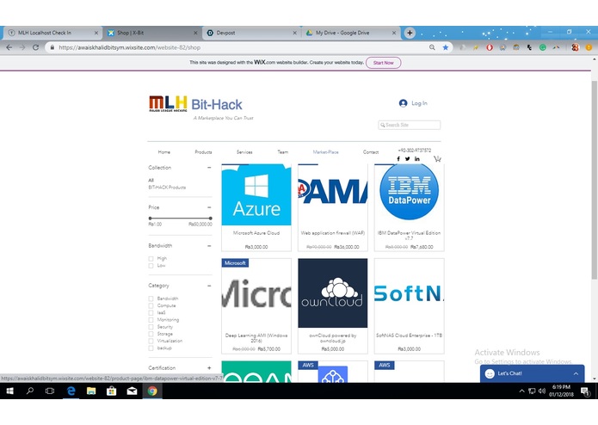Go to the Home menu item
Viewport: 598px width, 425px height.
coord(164,152)
